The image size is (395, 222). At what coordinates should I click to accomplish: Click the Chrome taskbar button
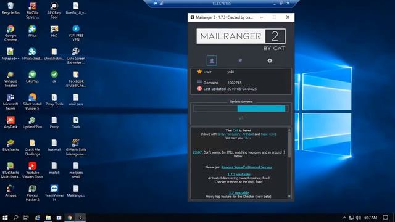pyautogui.click(x=70, y=218)
